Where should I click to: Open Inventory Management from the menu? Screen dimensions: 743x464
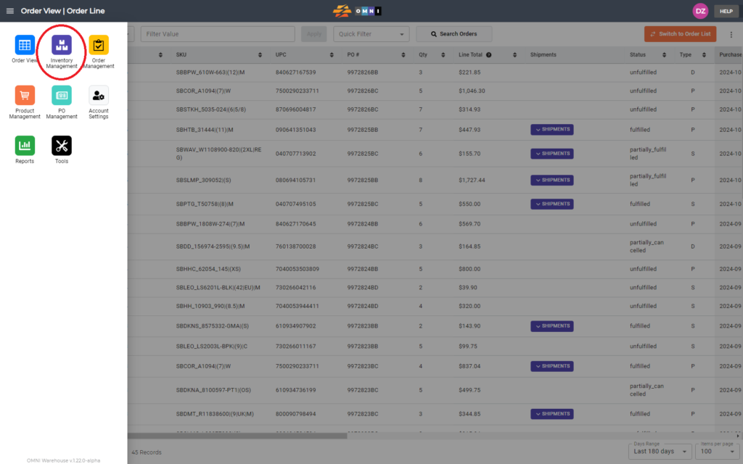62,46
